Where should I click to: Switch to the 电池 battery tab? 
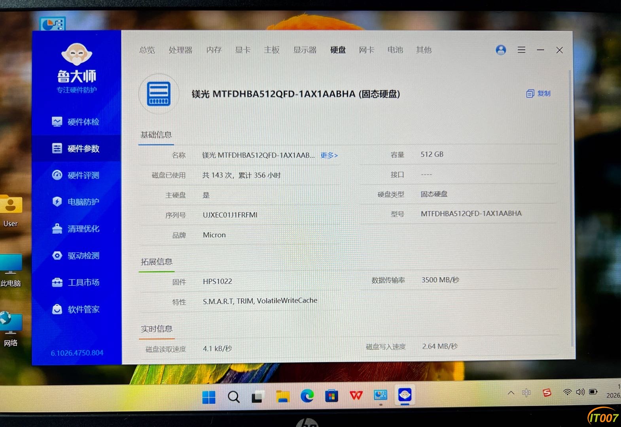(x=395, y=50)
